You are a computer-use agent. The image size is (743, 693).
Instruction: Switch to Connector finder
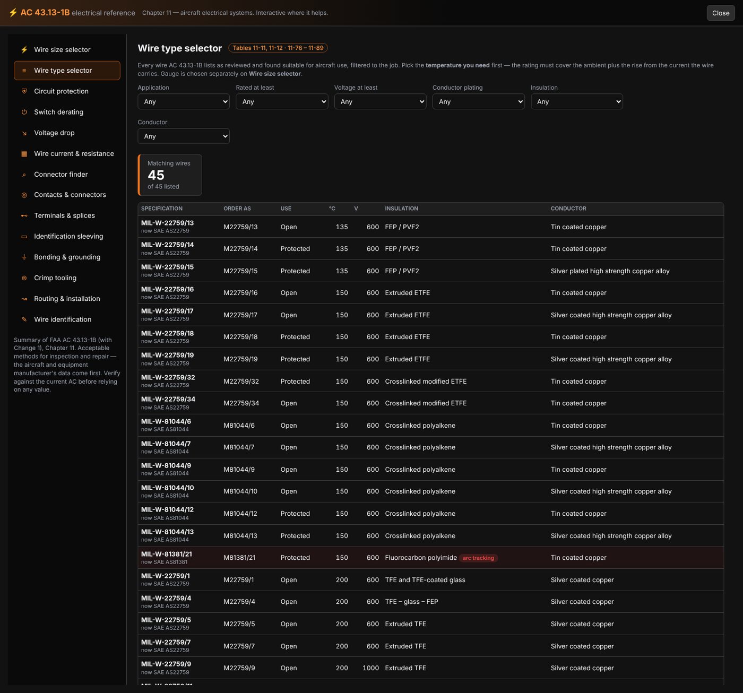(x=67, y=175)
